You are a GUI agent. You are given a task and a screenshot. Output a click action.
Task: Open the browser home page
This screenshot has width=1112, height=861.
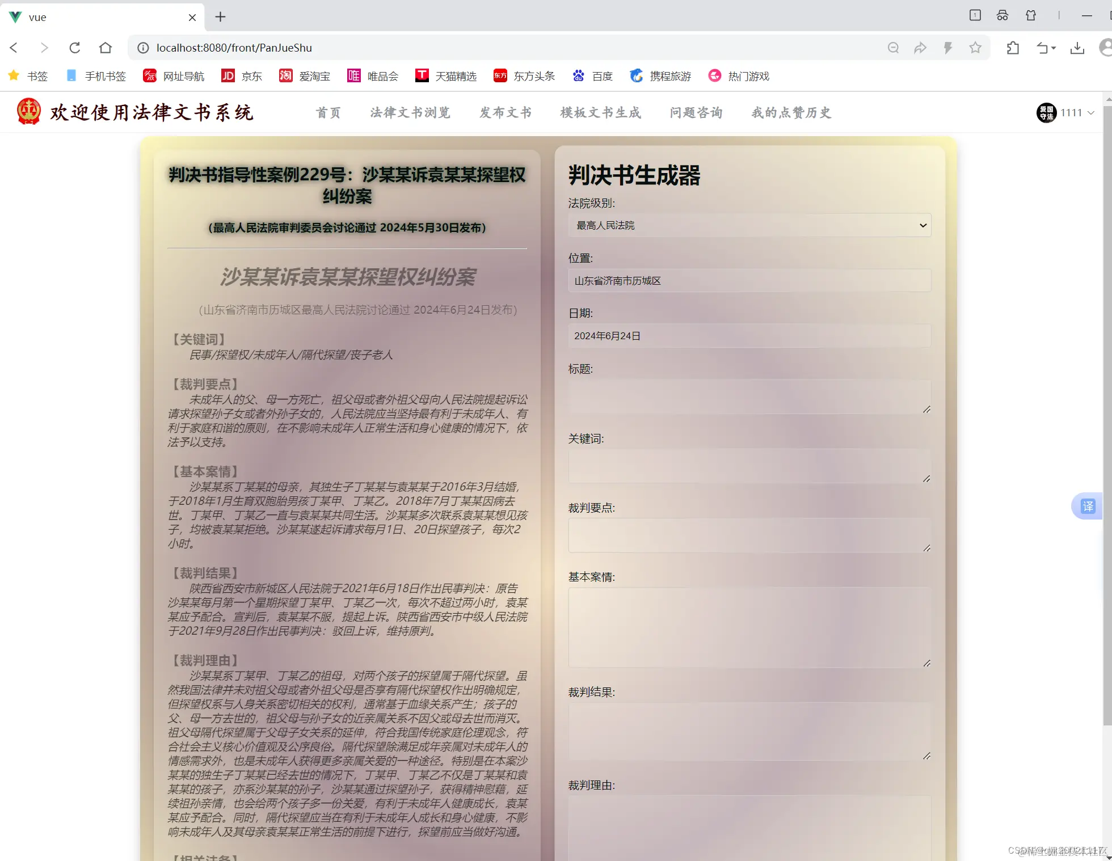(x=105, y=48)
